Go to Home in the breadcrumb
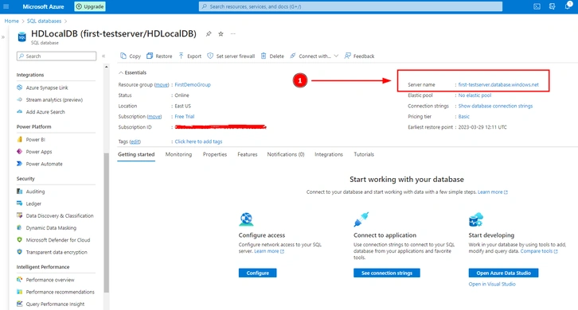Viewport: 578px width, 310px height. [11, 21]
